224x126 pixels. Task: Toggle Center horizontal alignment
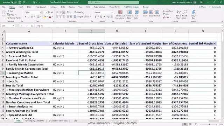click(61, 17)
